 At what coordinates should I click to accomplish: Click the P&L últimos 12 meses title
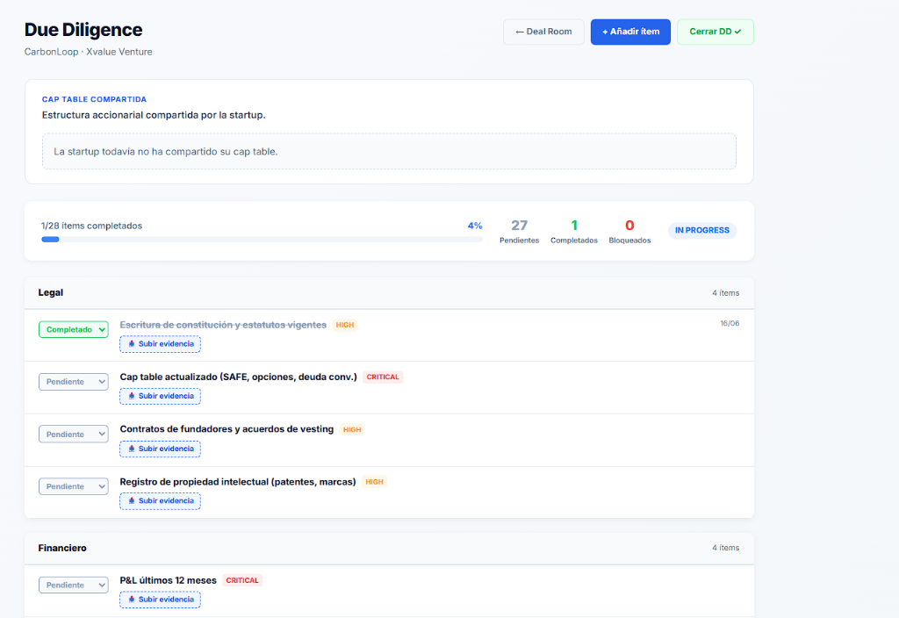click(x=168, y=581)
